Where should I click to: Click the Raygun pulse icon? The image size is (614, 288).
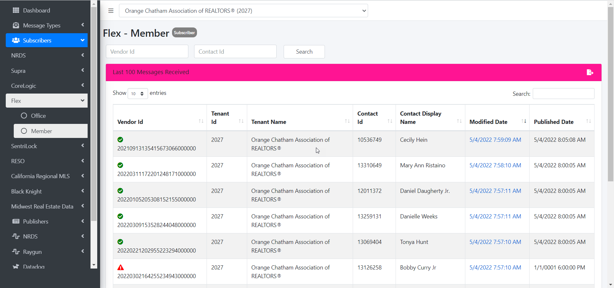coord(16,252)
